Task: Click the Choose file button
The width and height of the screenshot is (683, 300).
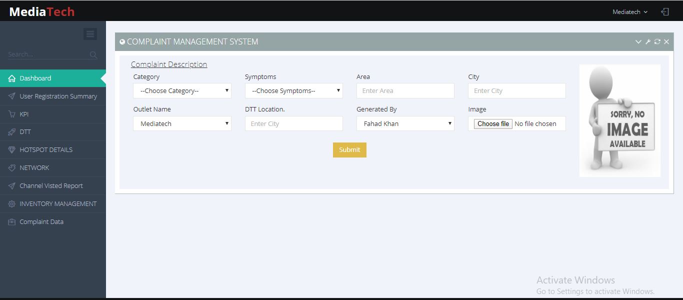Action: pos(493,123)
